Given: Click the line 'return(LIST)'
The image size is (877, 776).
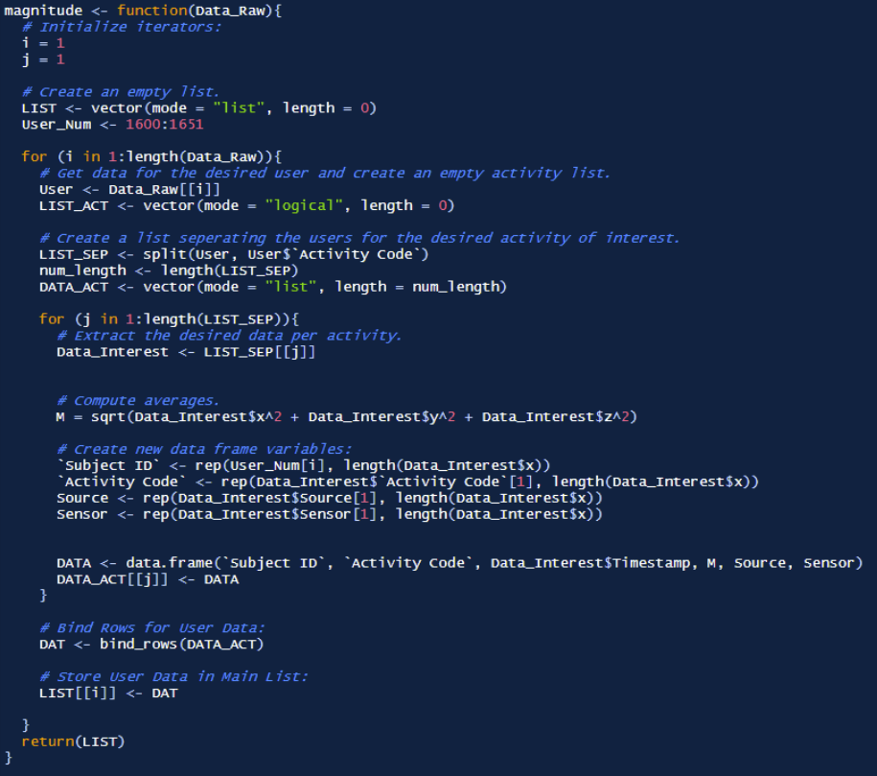Looking at the screenshot, I should coord(73,741).
